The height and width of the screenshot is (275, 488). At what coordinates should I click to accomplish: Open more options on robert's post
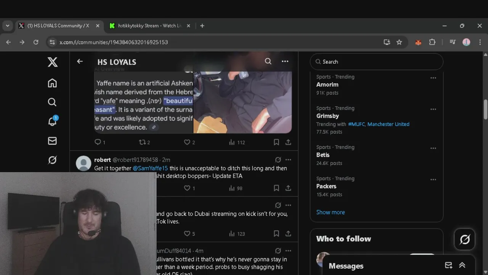tap(288, 160)
